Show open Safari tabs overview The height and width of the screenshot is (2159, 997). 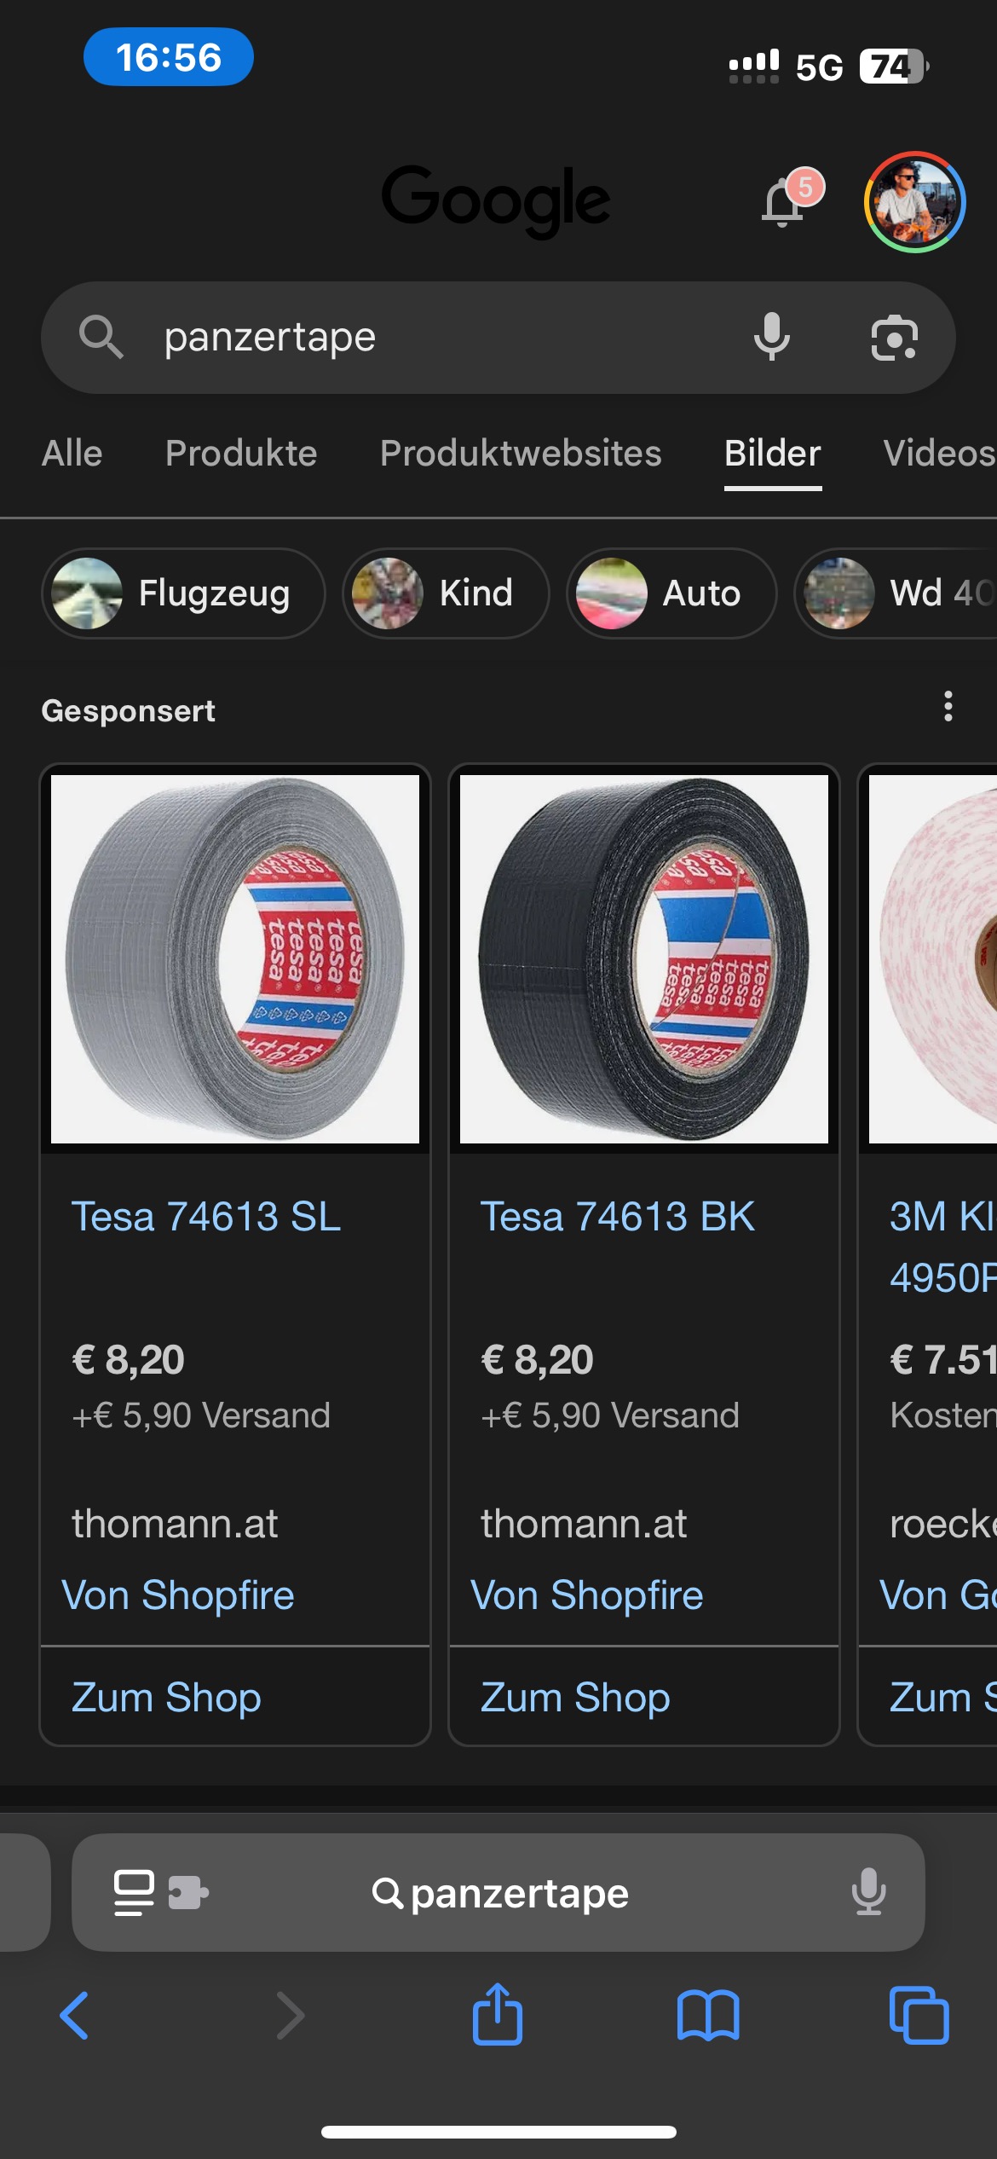(919, 2016)
